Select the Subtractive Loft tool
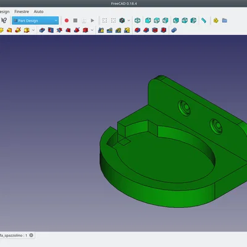Screen dimensions: 247x247 (68, 30)
